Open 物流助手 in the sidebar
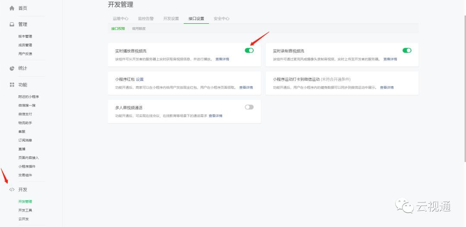Image resolution: width=466 pixels, height=227 pixels. pos(25,123)
